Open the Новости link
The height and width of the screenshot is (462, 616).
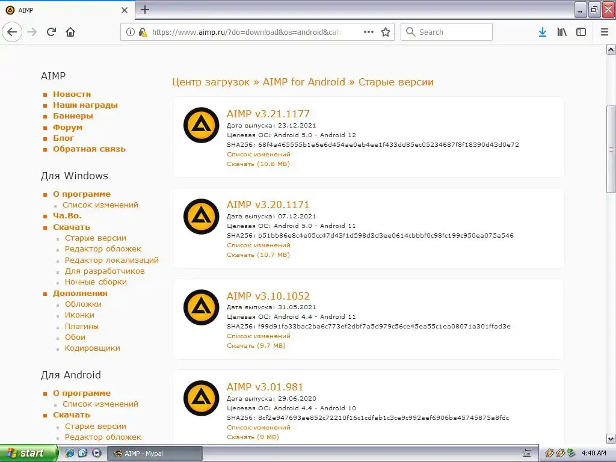(x=72, y=94)
